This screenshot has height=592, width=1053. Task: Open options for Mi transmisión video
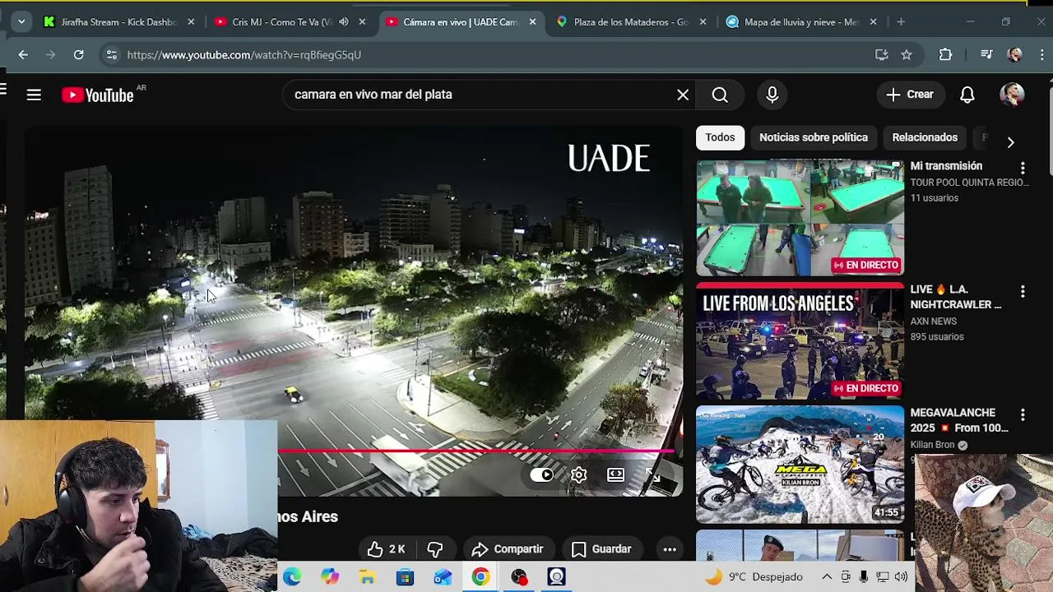click(1023, 168)
